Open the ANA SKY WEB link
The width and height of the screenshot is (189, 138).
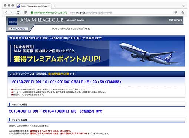pyautogui.click(x=175, y=20)
